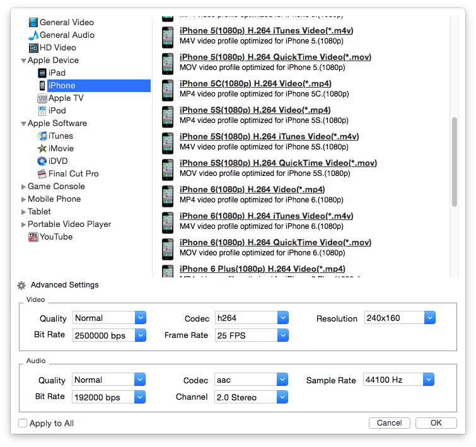
Task: Click phone icon for iPhone 5 iTunes Video profile
Action: pos(168,37)
